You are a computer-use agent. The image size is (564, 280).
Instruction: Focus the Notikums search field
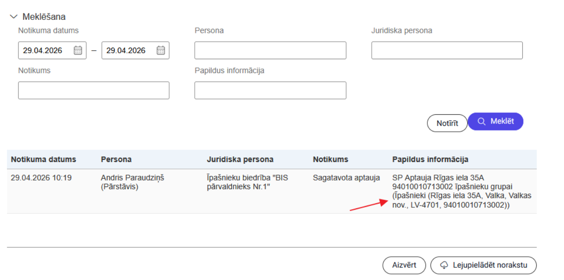click(x=94, y=90)
